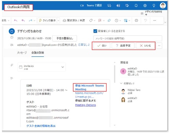Open the flag dropdown arrow
170x133 pixels.
pyautogui.click(x=104, y=21)
